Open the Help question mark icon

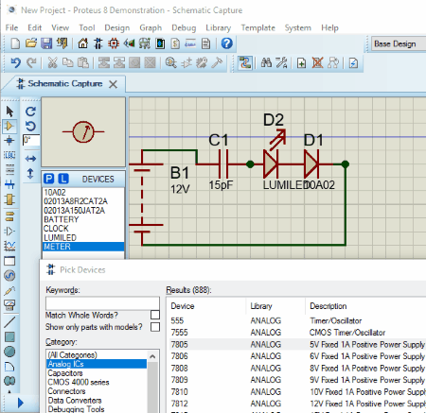pyautogui.click(x=226, y=43)
